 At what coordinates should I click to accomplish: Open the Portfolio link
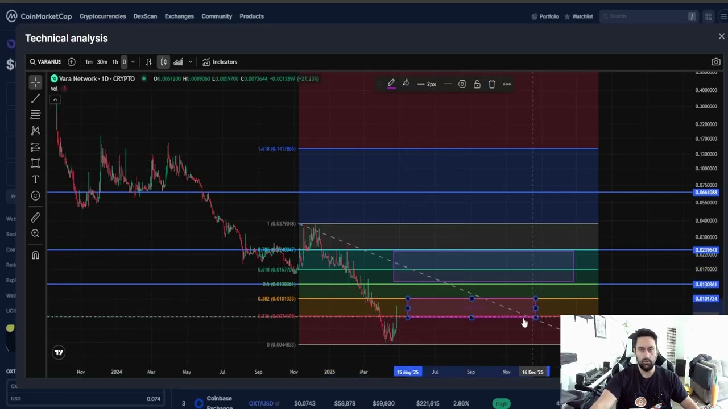click(545, 16)
